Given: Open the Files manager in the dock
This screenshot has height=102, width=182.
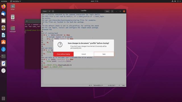Looking at the screenshot, I should click(x=3, y=21).
